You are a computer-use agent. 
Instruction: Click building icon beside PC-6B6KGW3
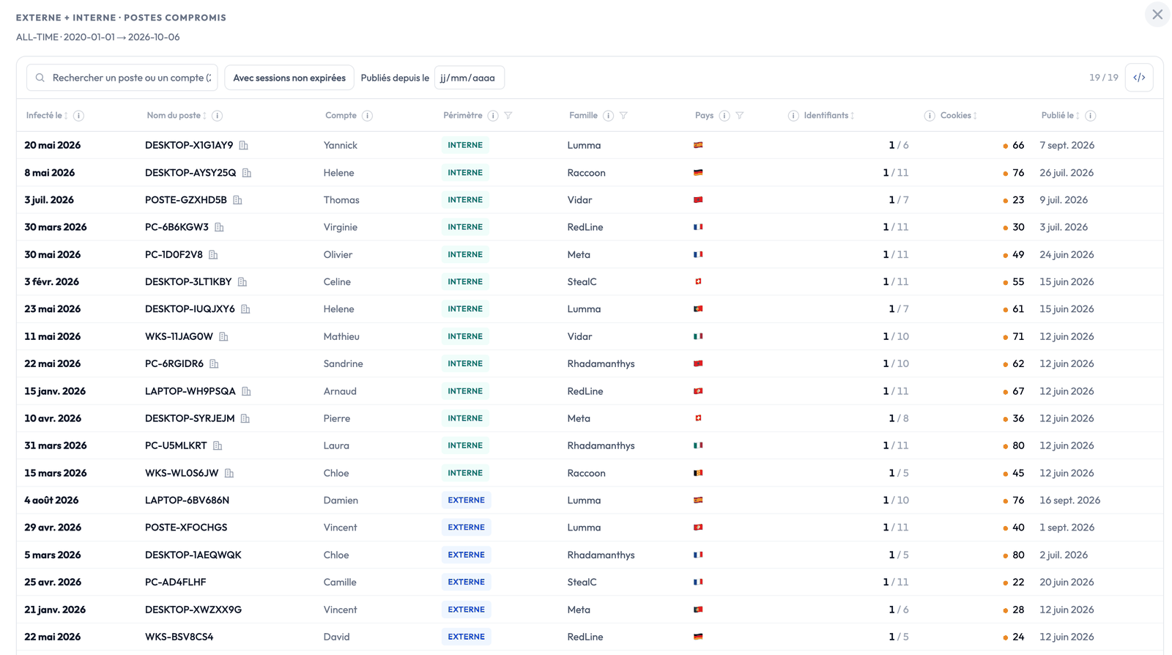click(x=219, y=227)
